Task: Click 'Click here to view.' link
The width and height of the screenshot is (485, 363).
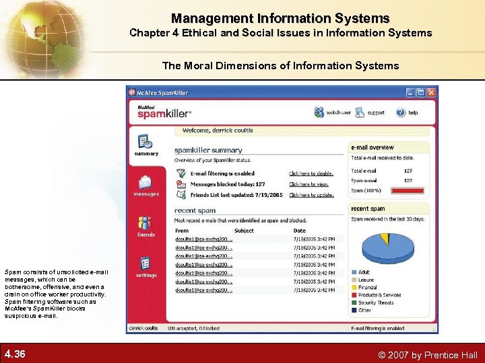Action: (x=309, y=184)
